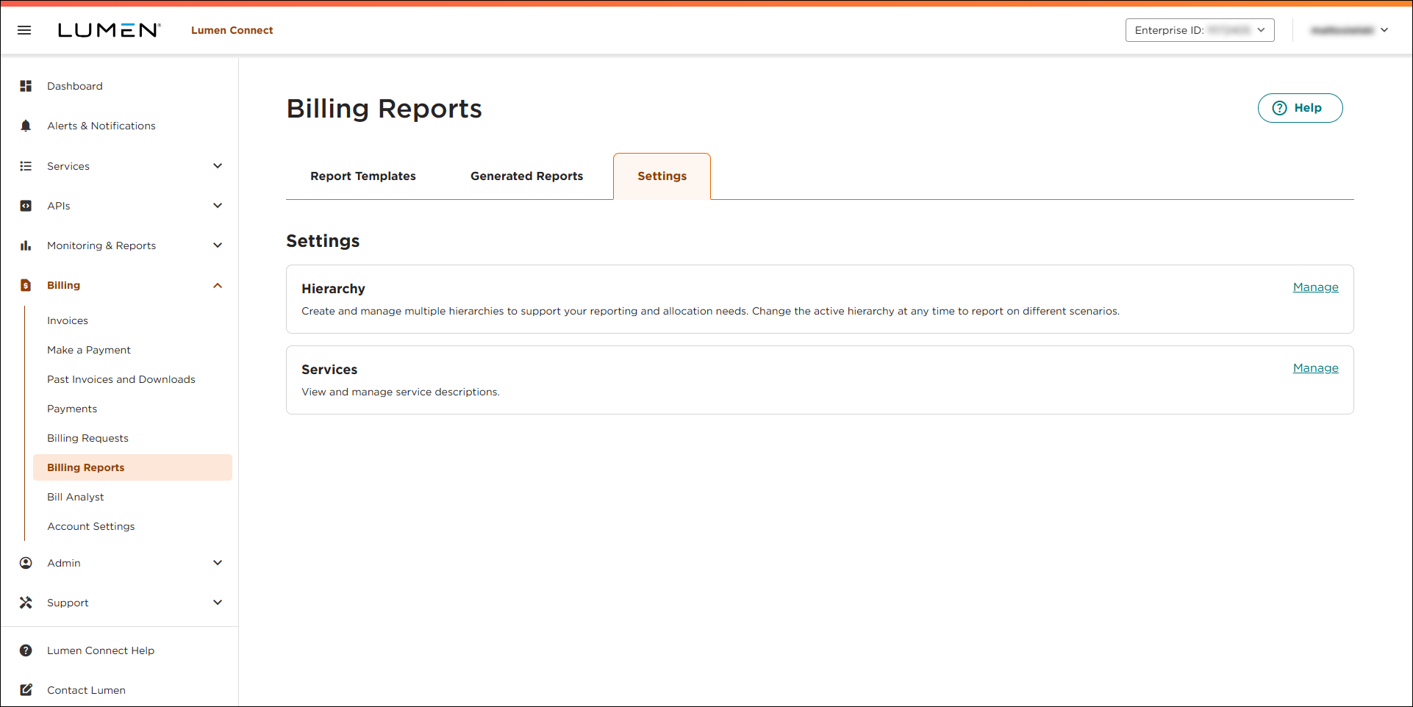Open the Payments menu item

point(72,409)
